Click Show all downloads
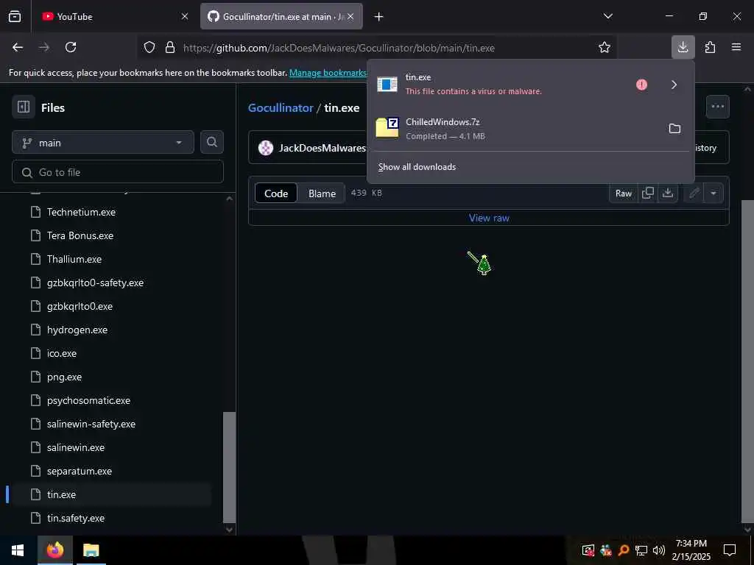The width and height of the screenshot is (754, 565). tap(417, 167)
